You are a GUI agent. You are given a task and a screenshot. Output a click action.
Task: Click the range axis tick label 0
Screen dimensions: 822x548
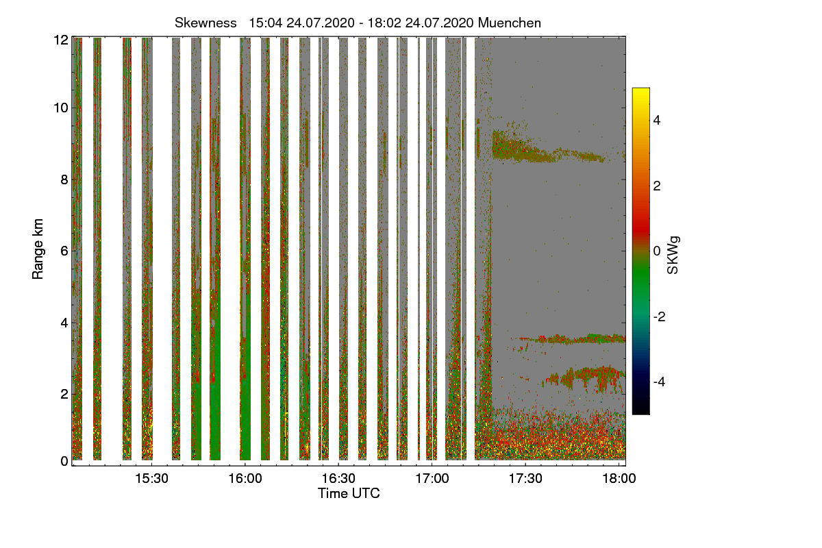pos(65,461)
